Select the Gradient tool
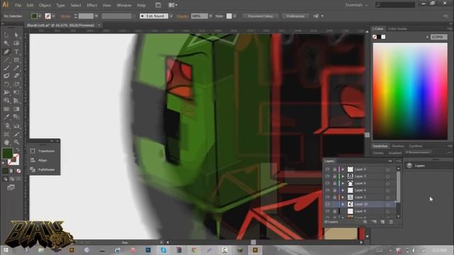 pyautogui.click(x=16, y=109)
